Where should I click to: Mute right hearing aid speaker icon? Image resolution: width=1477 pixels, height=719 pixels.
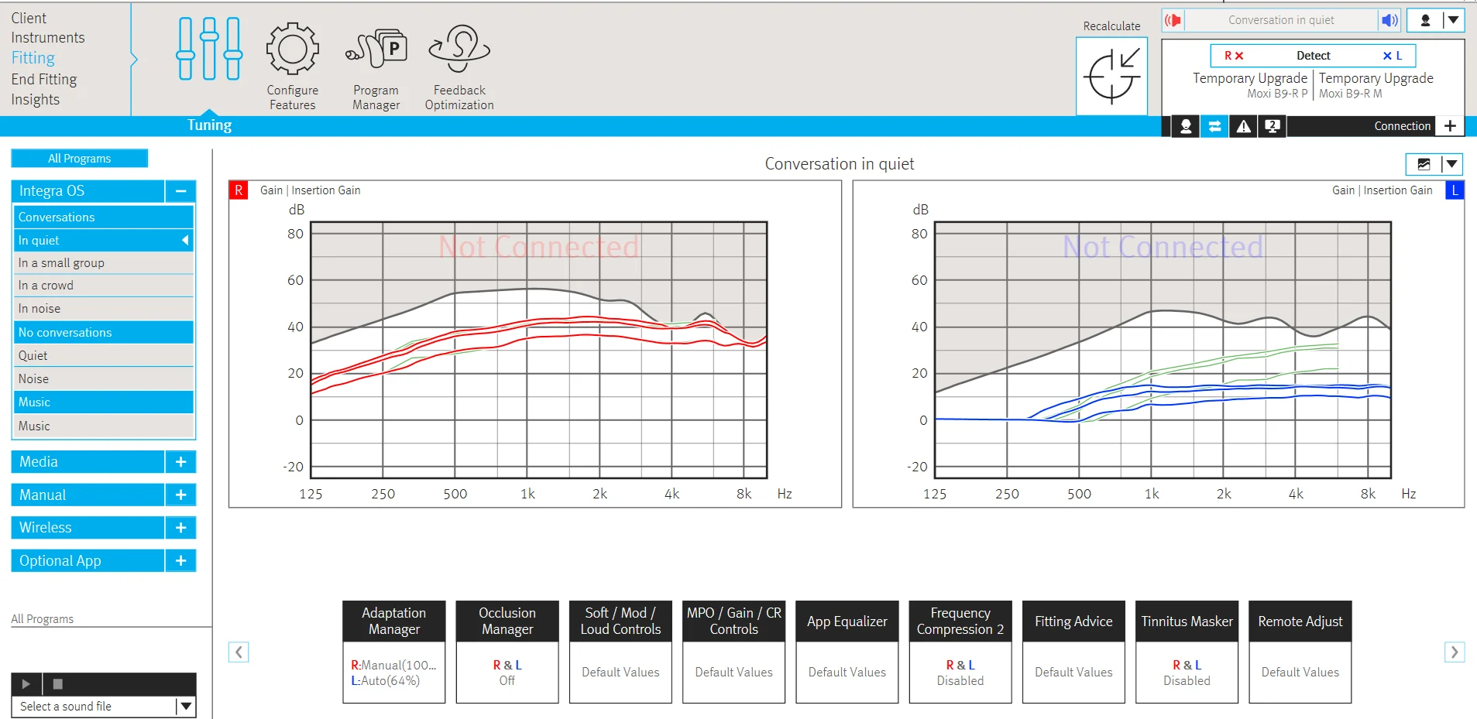(x=1173, y=20)
